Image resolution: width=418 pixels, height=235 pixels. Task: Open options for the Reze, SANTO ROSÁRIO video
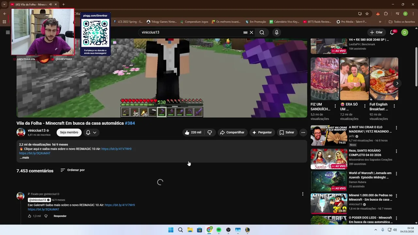click(396, 151)
